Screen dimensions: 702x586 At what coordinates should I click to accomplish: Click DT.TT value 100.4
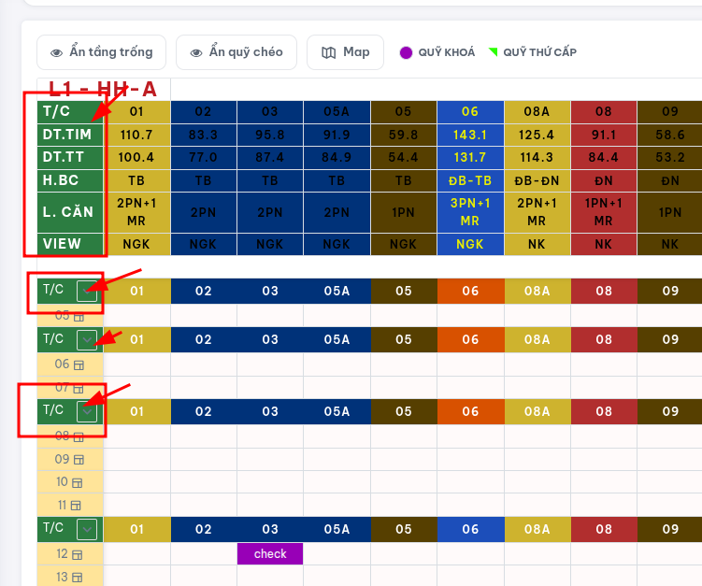(137, 158)
